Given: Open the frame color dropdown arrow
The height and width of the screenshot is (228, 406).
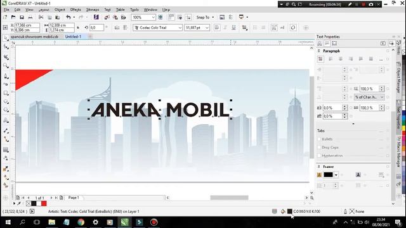Looking at the screenshot, I should [336, 175].
